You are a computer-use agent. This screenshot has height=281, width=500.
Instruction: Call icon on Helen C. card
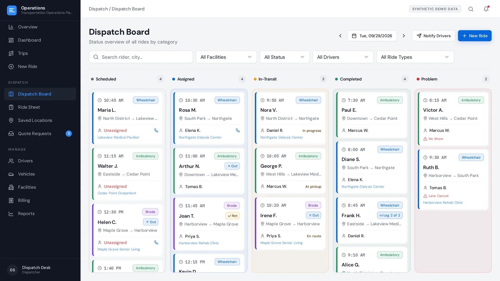click(x=156, y=243)
